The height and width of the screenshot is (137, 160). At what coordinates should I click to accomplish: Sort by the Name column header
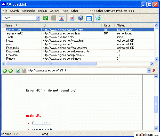tap(21, 25)
